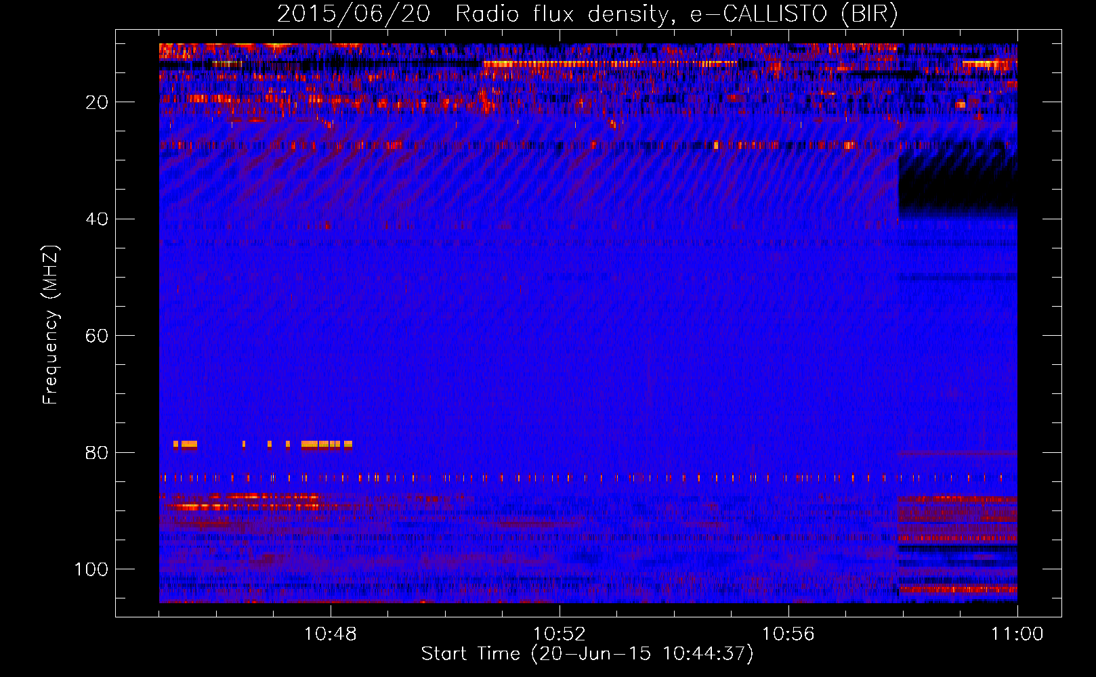The height and width of the screenshot is (677, 1096).
Task: Click the 20 frequency tick label
Action: (98, 102)
